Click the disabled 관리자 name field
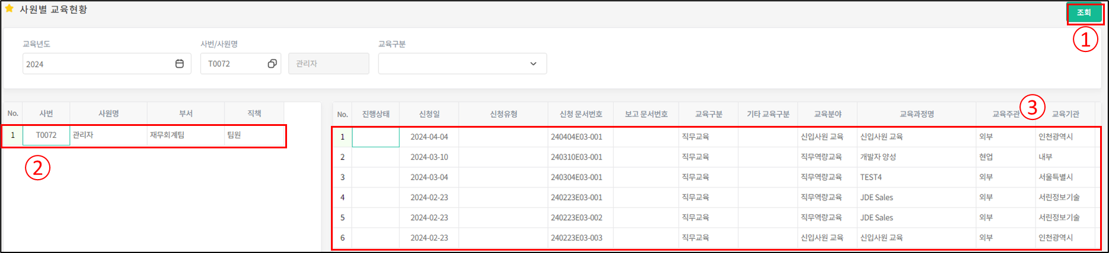This screenshot has width=1109, height=253. [329, 64]
